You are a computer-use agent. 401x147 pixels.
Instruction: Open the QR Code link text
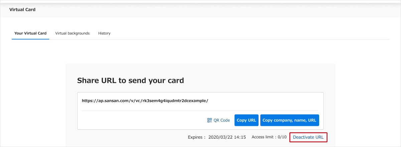coord(222,120)
